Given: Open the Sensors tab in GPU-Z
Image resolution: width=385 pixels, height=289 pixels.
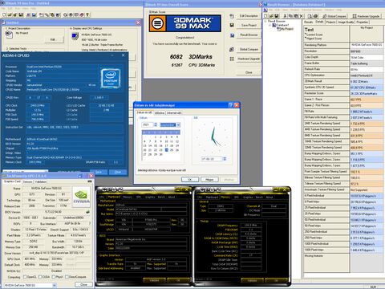Looking at the screenshot, I should (x=27, y=181).
